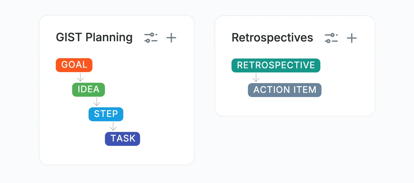Select the orange GOAL tag
Screen dimensions: 414x183
pos(74,65)
